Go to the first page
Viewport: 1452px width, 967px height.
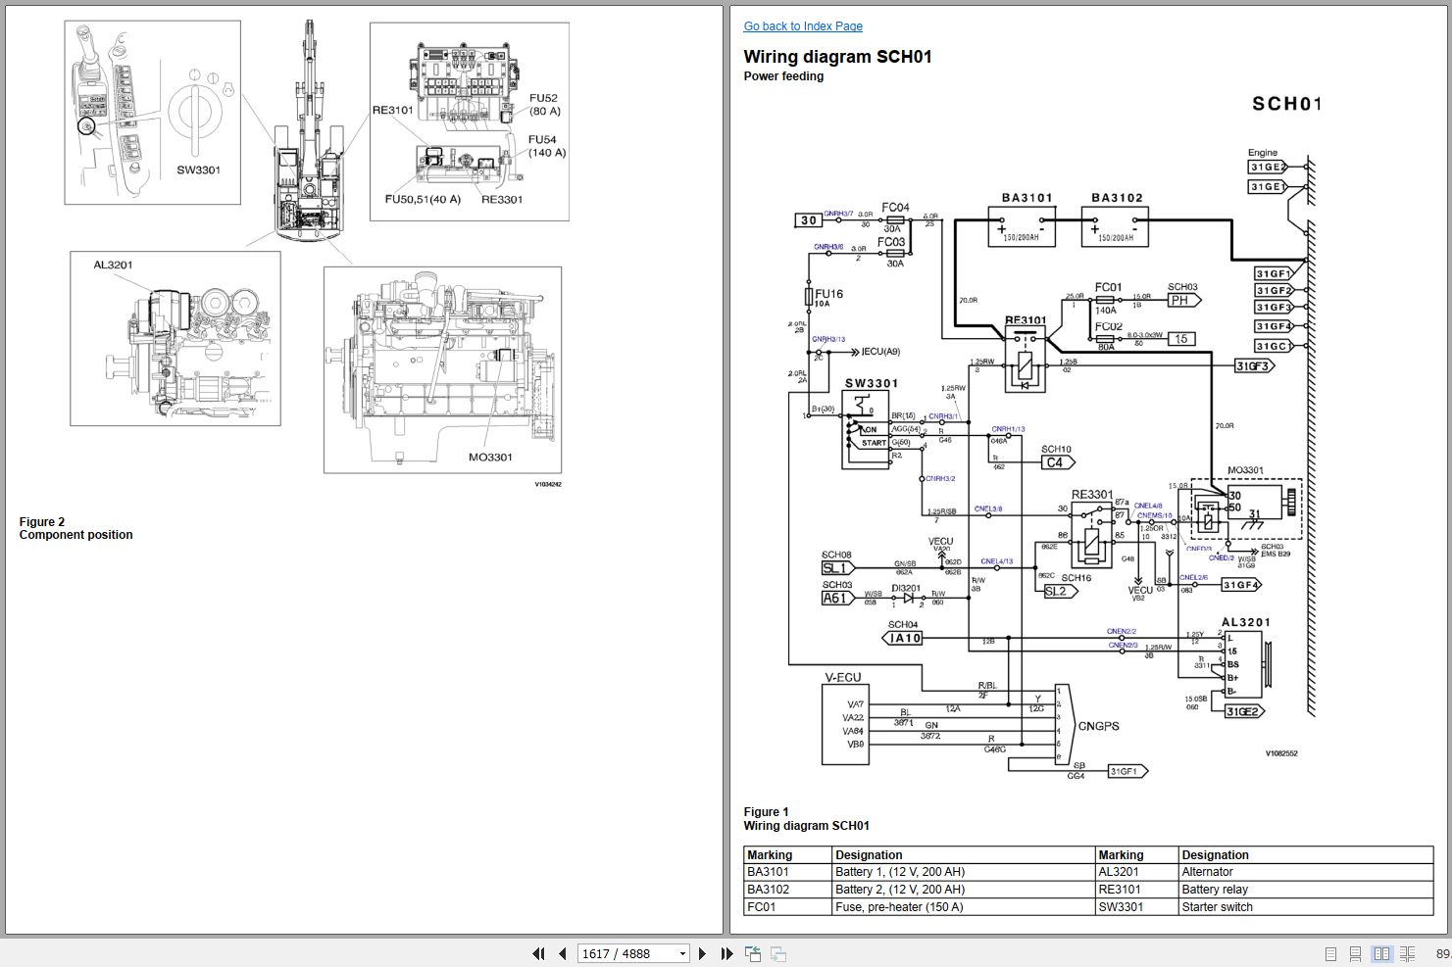(538, 953)
